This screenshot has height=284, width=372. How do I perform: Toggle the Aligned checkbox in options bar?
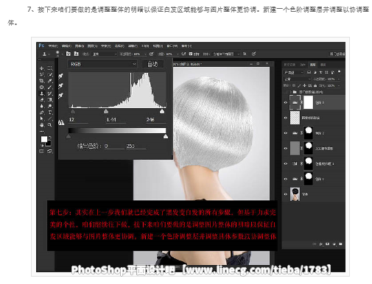pos(191,54)
